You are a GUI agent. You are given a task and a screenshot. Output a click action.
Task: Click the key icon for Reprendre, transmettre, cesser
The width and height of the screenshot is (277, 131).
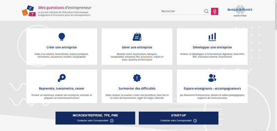62,78
